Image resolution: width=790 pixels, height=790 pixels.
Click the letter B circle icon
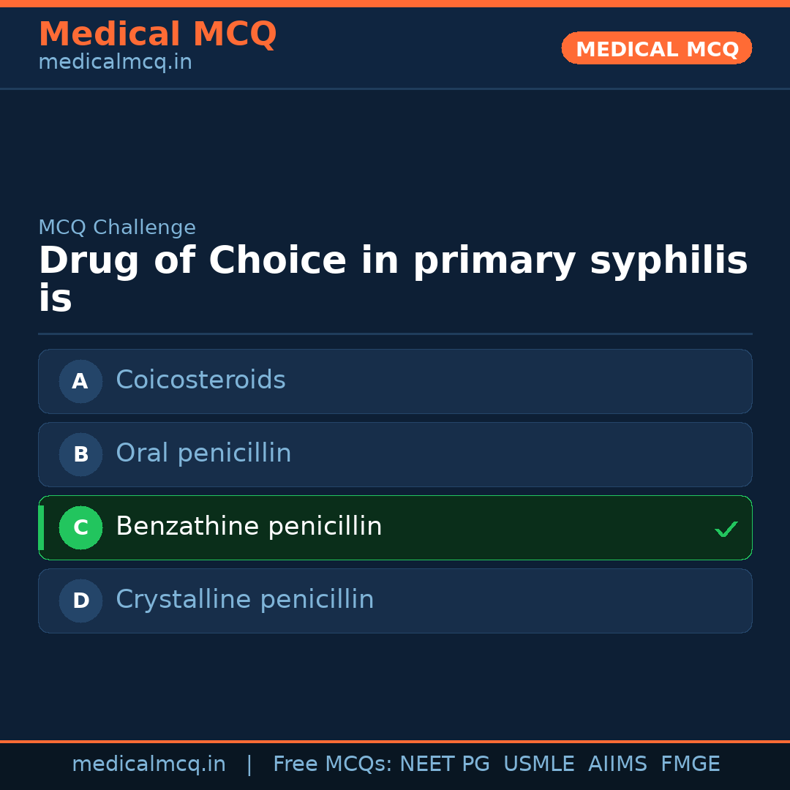[80, 454]
